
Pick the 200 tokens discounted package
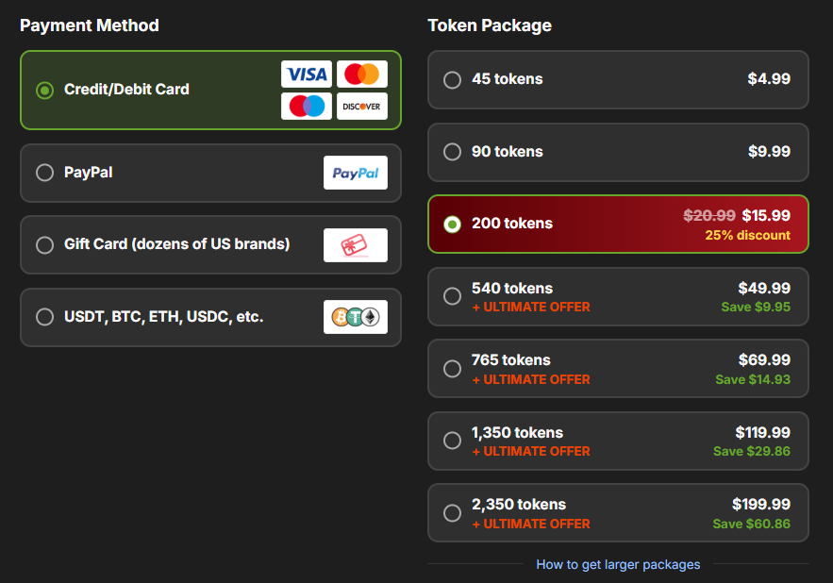click(452, 224)
